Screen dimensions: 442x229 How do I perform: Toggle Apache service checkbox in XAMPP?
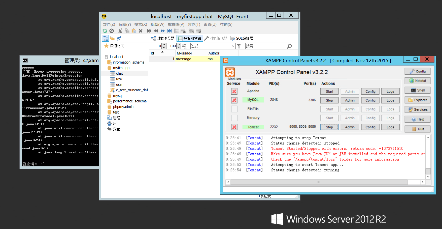[234, 91]
